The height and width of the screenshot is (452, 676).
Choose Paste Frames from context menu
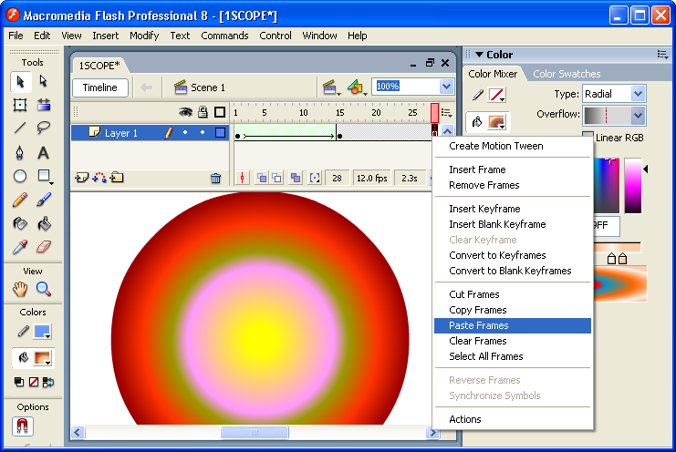click(x=479, y=325)
